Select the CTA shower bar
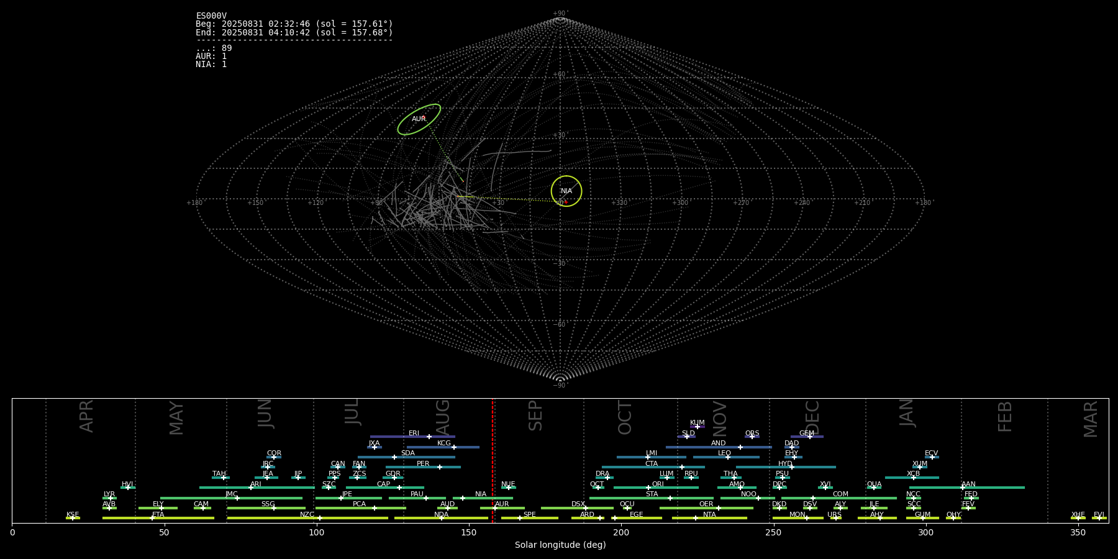 pyautogui.click(x=653, y=467)
